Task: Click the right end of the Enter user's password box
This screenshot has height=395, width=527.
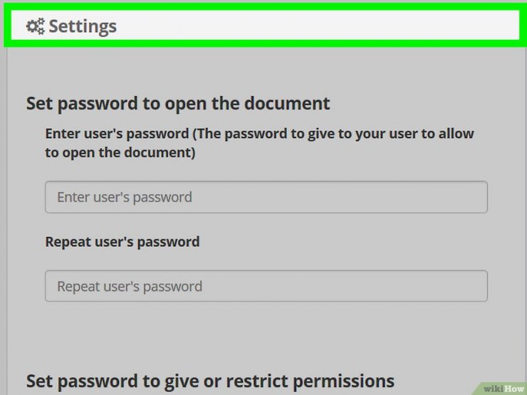Action: point(471,197)
